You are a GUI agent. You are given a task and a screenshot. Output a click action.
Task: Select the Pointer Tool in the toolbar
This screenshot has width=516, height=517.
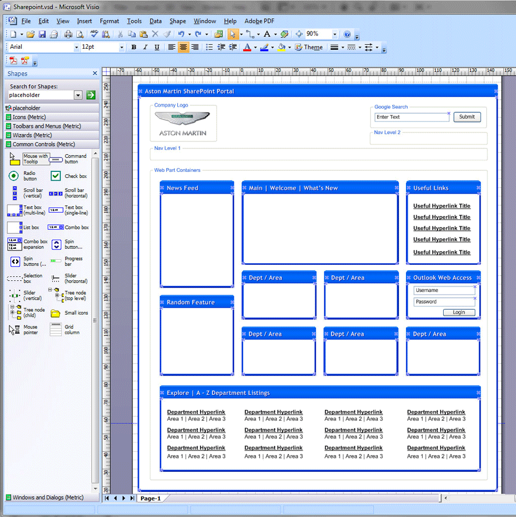click(232, 34)
